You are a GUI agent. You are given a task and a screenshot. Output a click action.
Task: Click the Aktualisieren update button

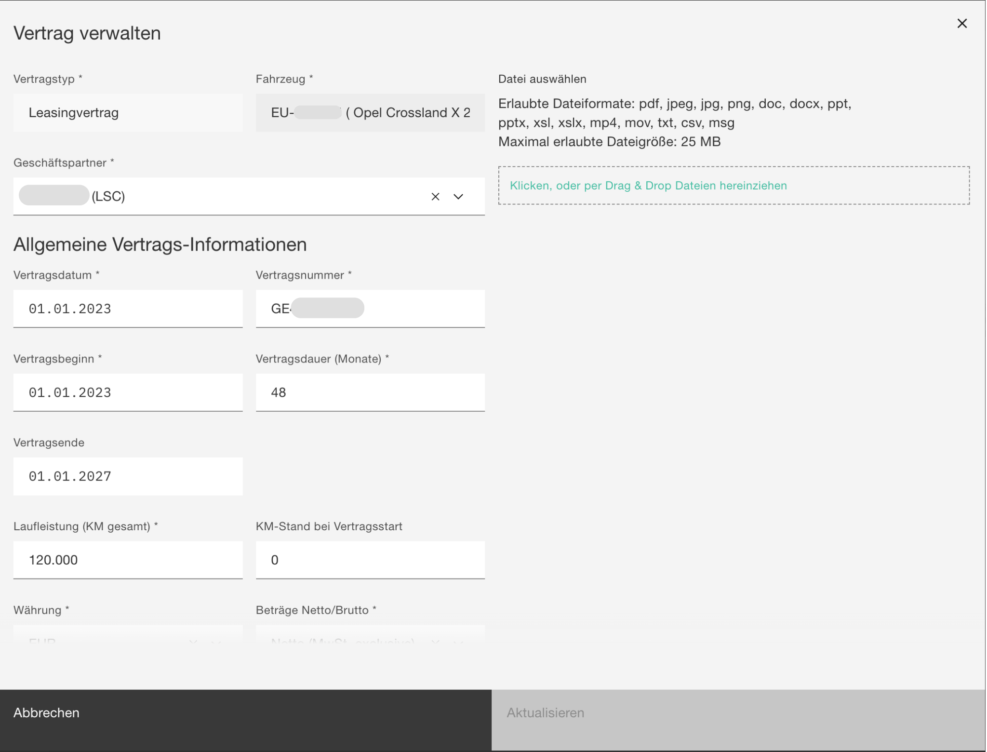point(738,720)
